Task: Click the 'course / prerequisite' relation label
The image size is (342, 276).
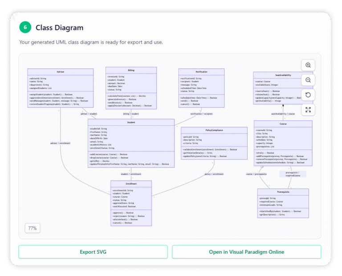Action: pyautogui.click(x=256, y=174)
